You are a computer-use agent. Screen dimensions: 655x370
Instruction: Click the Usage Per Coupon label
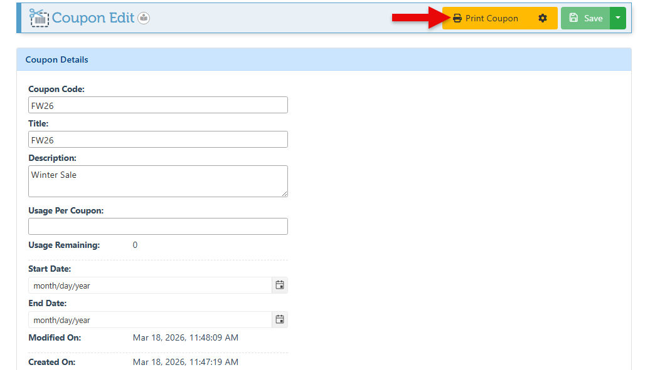[x=66, y=211]
